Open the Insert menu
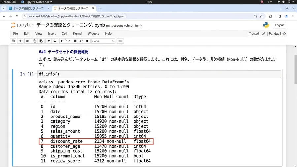 (52, 34)
